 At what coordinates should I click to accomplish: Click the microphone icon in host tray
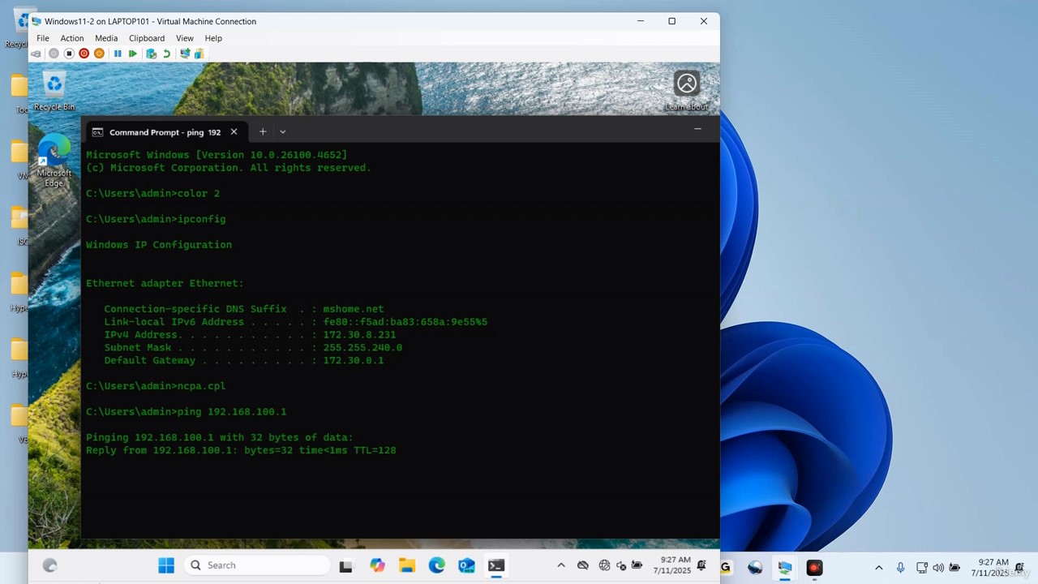900,568
